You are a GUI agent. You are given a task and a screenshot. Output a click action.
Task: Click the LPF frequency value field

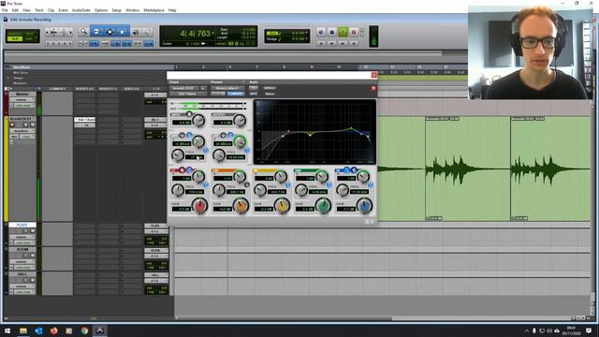coord(236,157)
